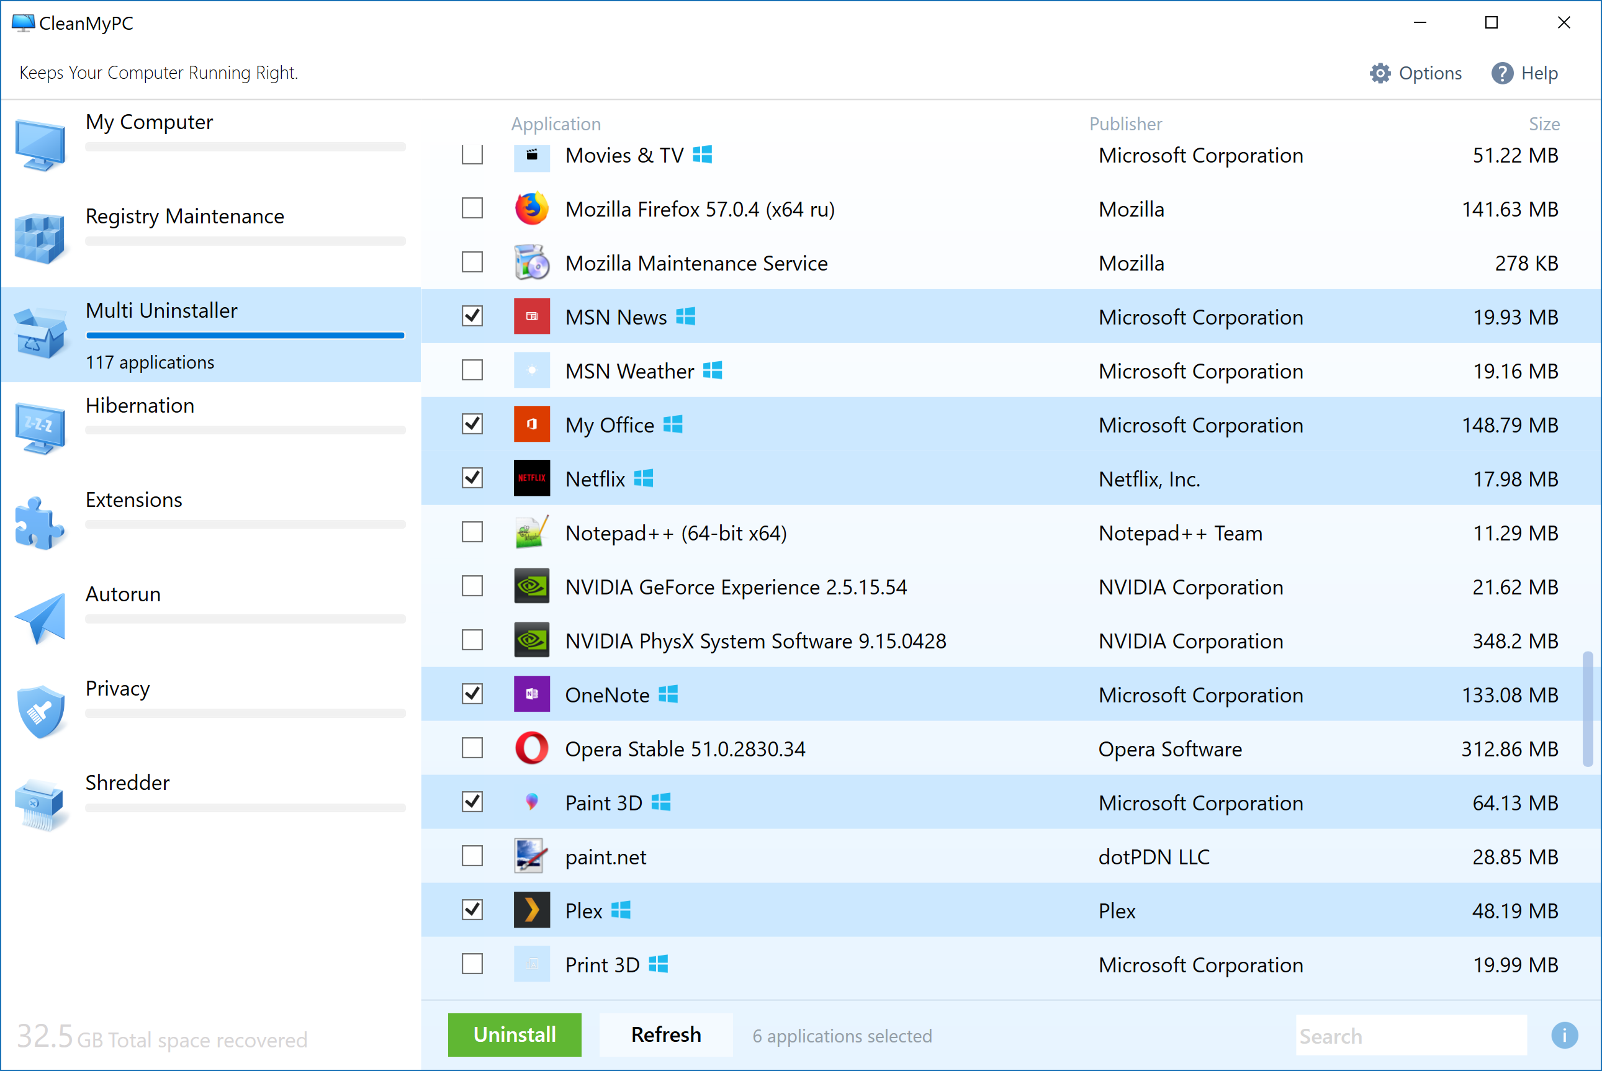The image size is (1602, 1071).
Task: Click the blue info icon at bottom right
Action: click(x=1564, y=1036)
